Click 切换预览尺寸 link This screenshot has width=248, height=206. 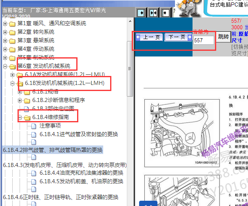tap(239, 50)
